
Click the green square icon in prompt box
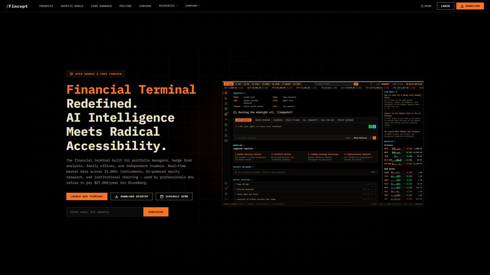tap(370, 127)
